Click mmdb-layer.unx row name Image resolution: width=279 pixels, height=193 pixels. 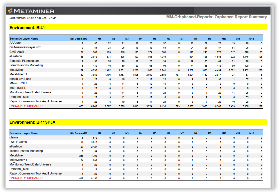[x=20, y=79]
